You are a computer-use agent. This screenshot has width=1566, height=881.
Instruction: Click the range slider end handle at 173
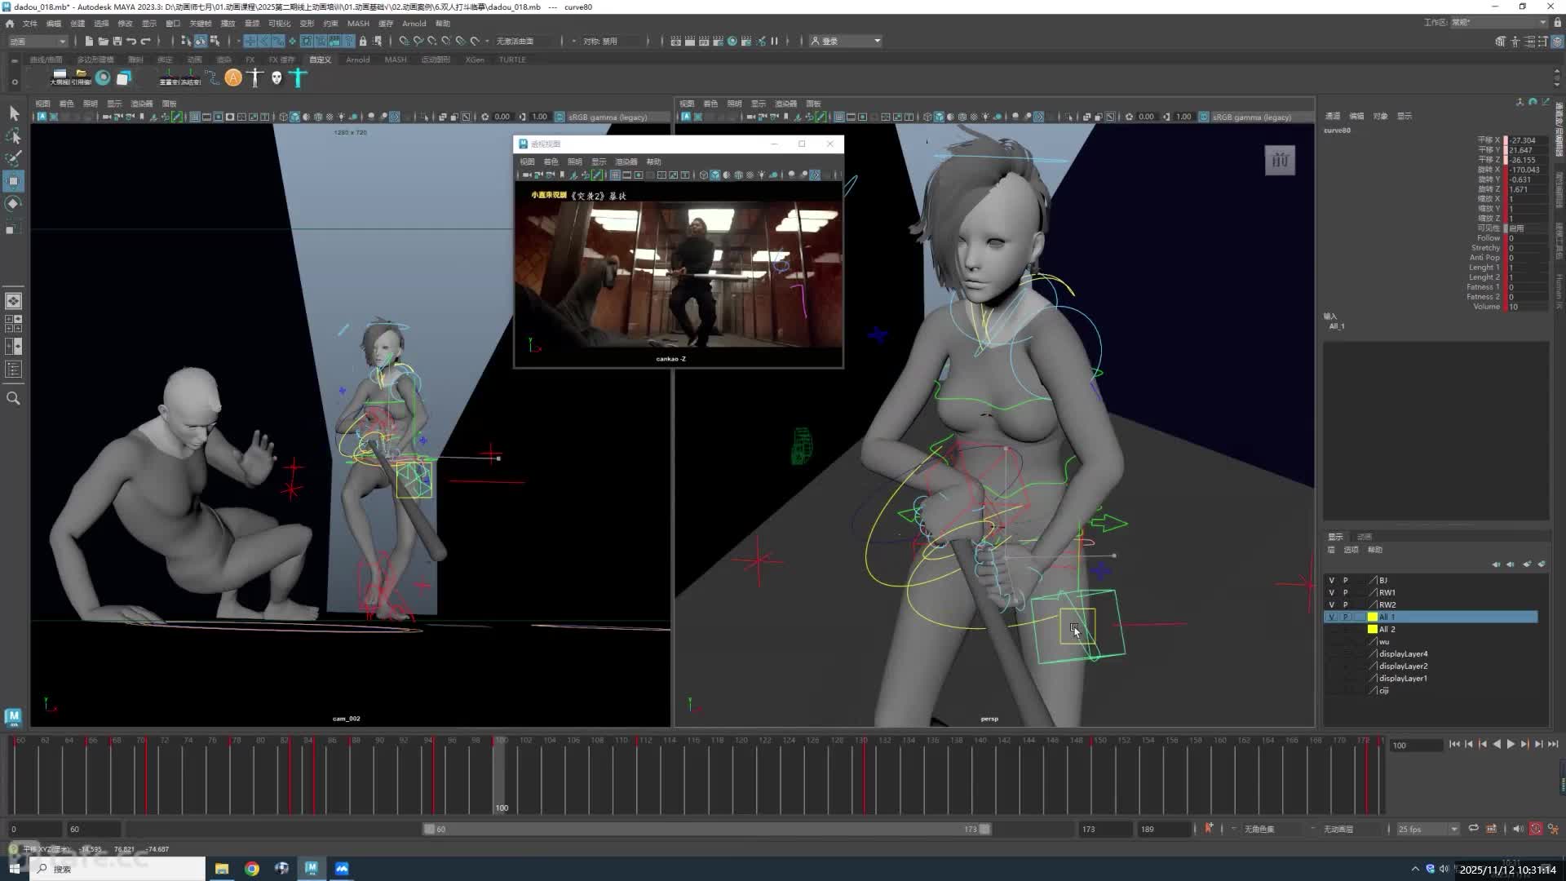pyautogui.click(x=985, y=829)
